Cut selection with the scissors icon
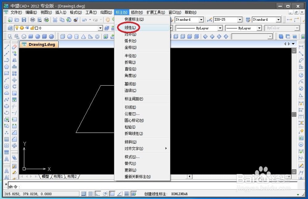308x199 pixels. [55, 20]
